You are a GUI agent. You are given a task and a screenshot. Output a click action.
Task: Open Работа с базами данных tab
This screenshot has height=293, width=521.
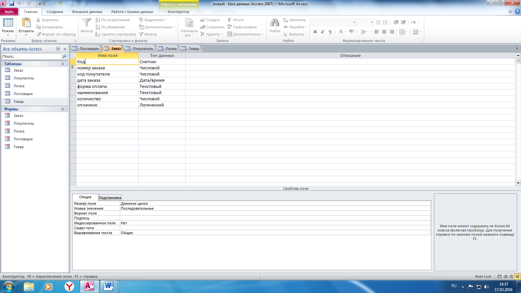[x=132, y=12]
